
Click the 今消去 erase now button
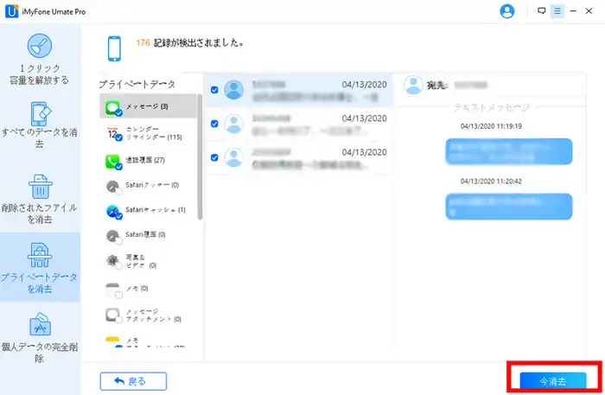click(x=553, y=381)
